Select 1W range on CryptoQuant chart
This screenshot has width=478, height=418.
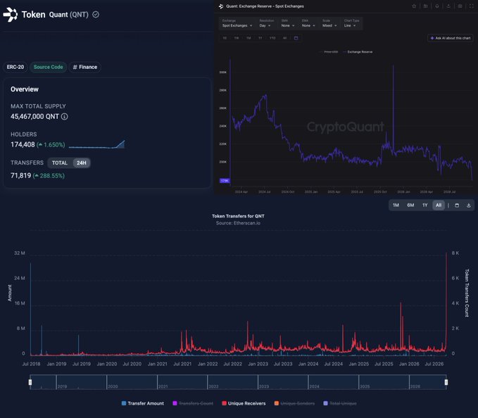coord(237,38)
